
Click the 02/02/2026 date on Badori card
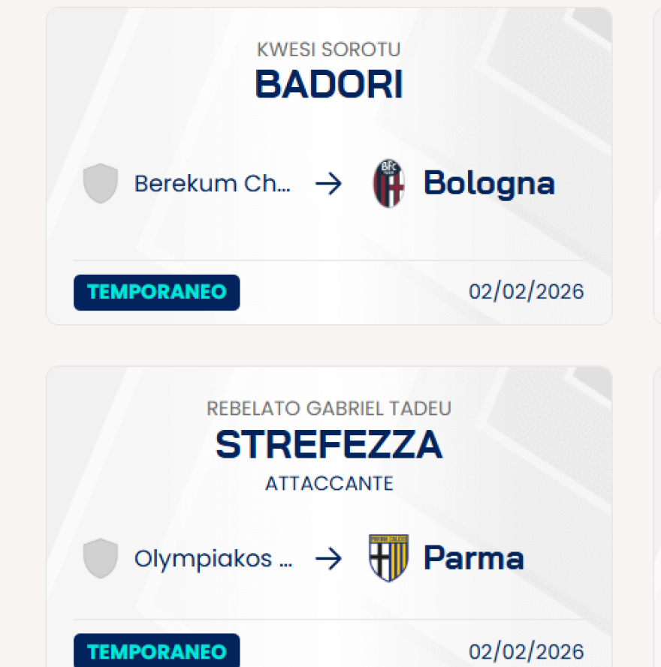526,291
